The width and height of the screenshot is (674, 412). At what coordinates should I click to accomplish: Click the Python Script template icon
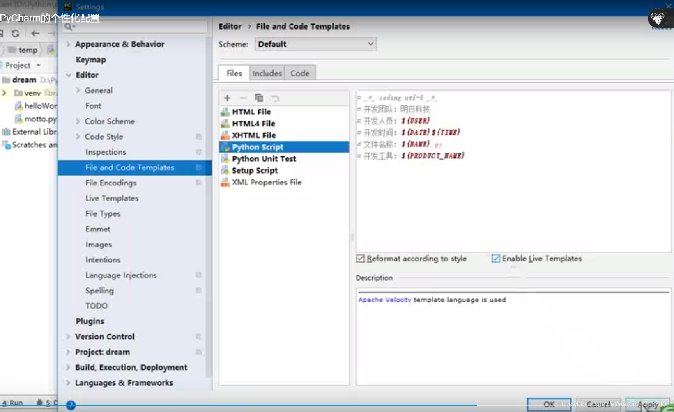(x=225, y=147)
